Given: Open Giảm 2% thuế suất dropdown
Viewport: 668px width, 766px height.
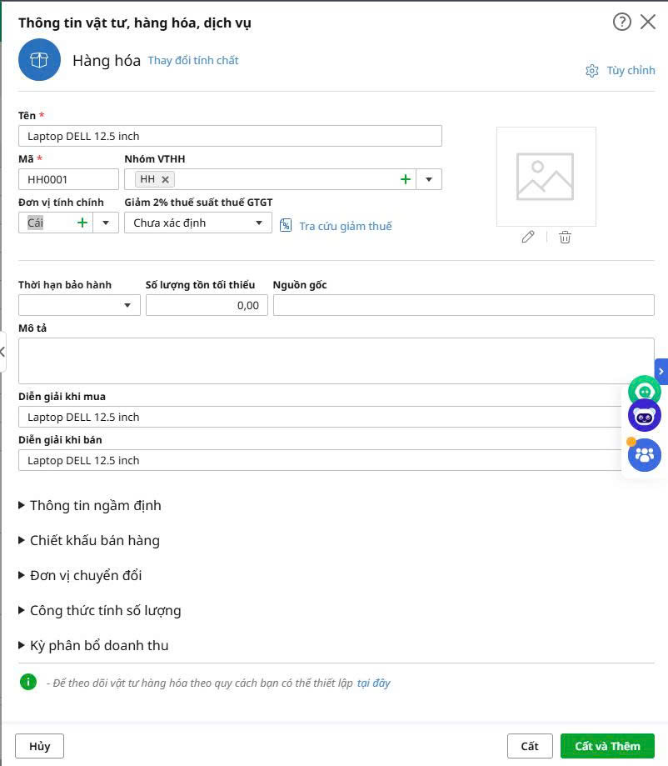Looking at the screenshot, I should [259, 223].
